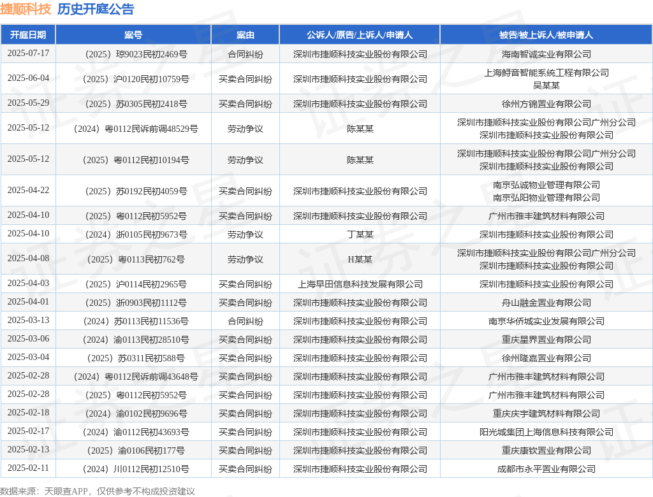Click defendant 海南智诚实业有限公司
The width and height of the screenshot is (653, 497).
tap(547, 54)
